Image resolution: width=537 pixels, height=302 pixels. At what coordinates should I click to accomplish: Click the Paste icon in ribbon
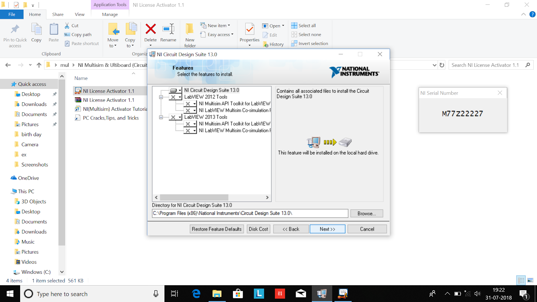pos(54,29)
